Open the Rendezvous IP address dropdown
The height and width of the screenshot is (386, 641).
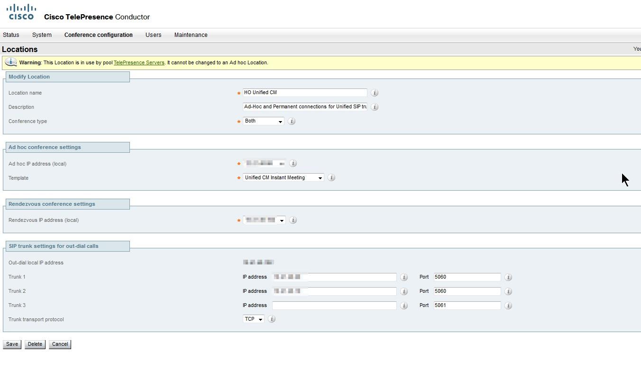click(x=264, y=220)
